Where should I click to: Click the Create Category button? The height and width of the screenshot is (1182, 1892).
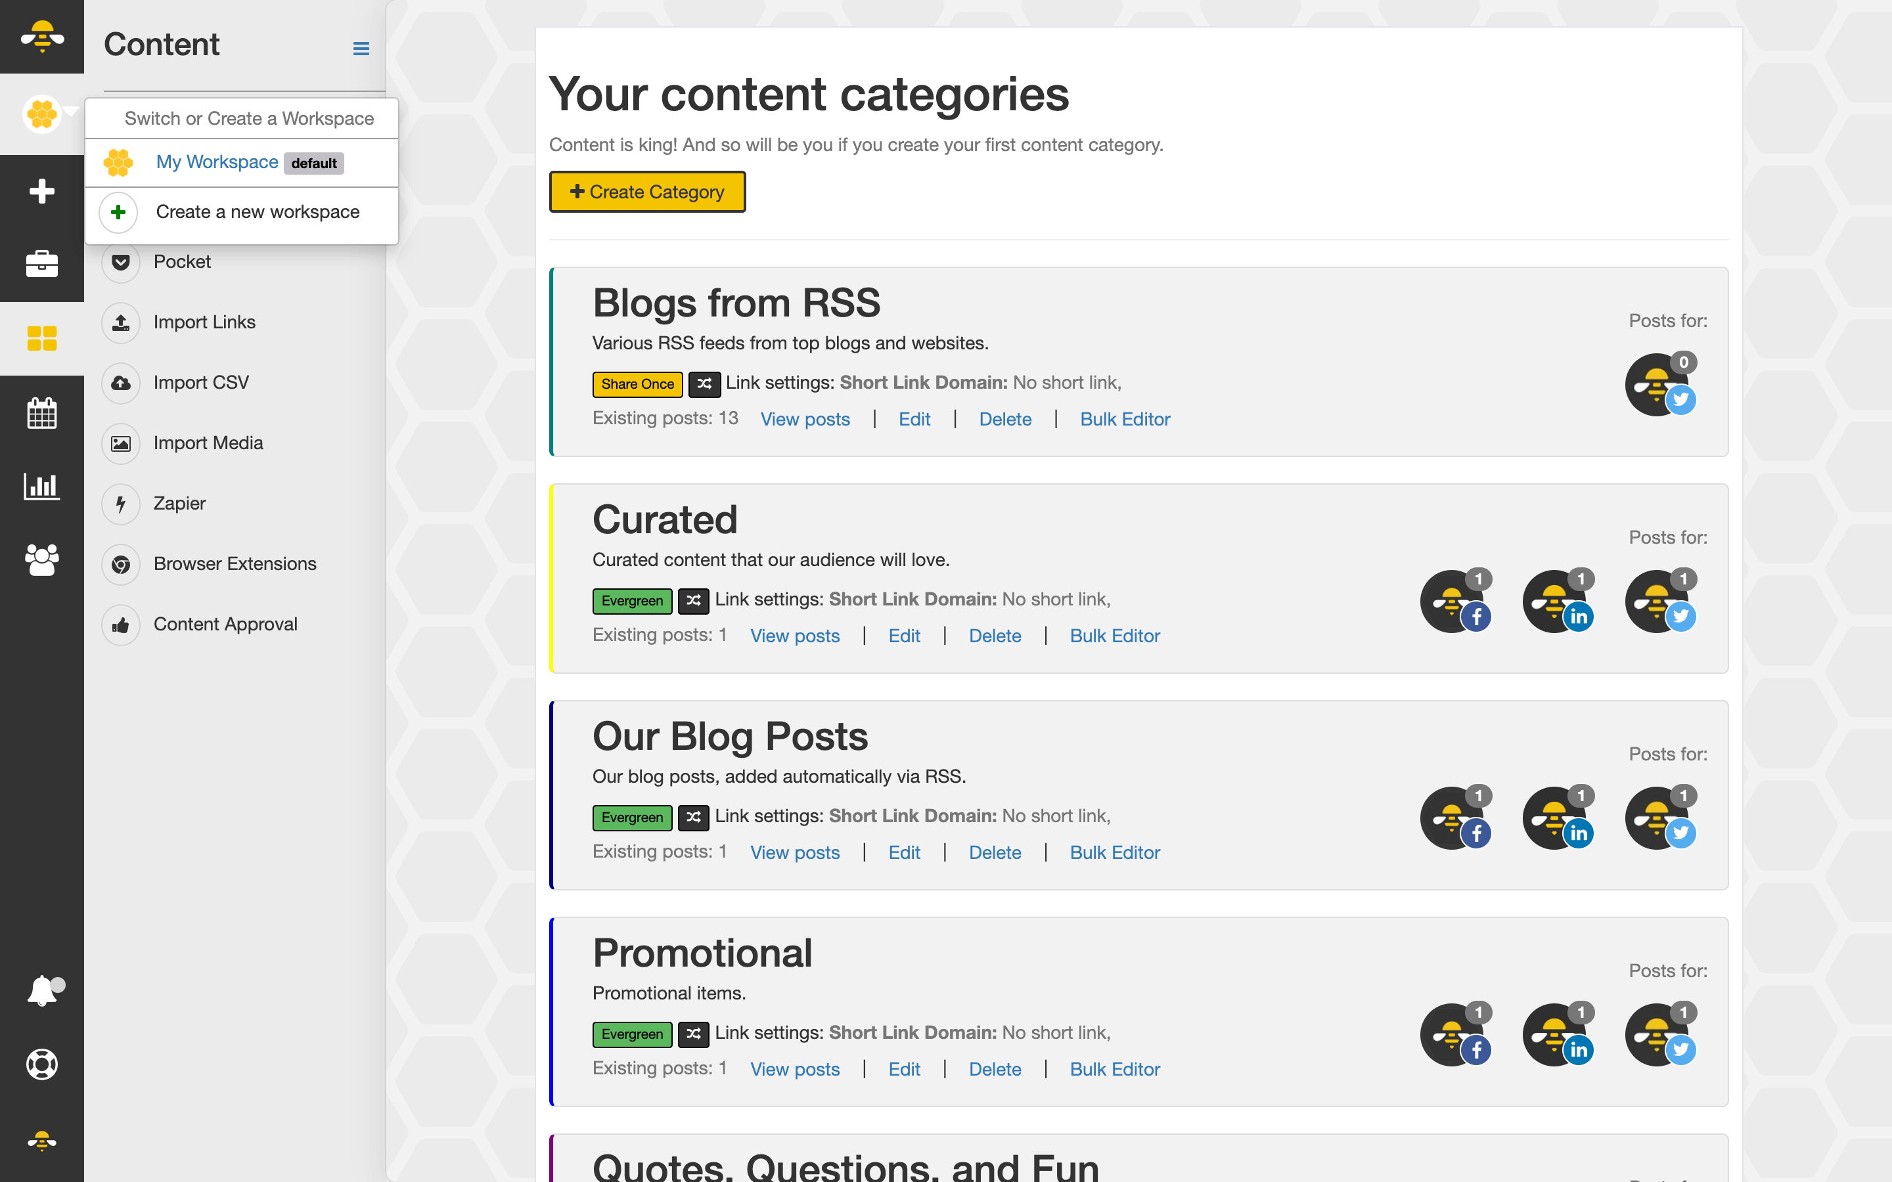tap(646, 192)
